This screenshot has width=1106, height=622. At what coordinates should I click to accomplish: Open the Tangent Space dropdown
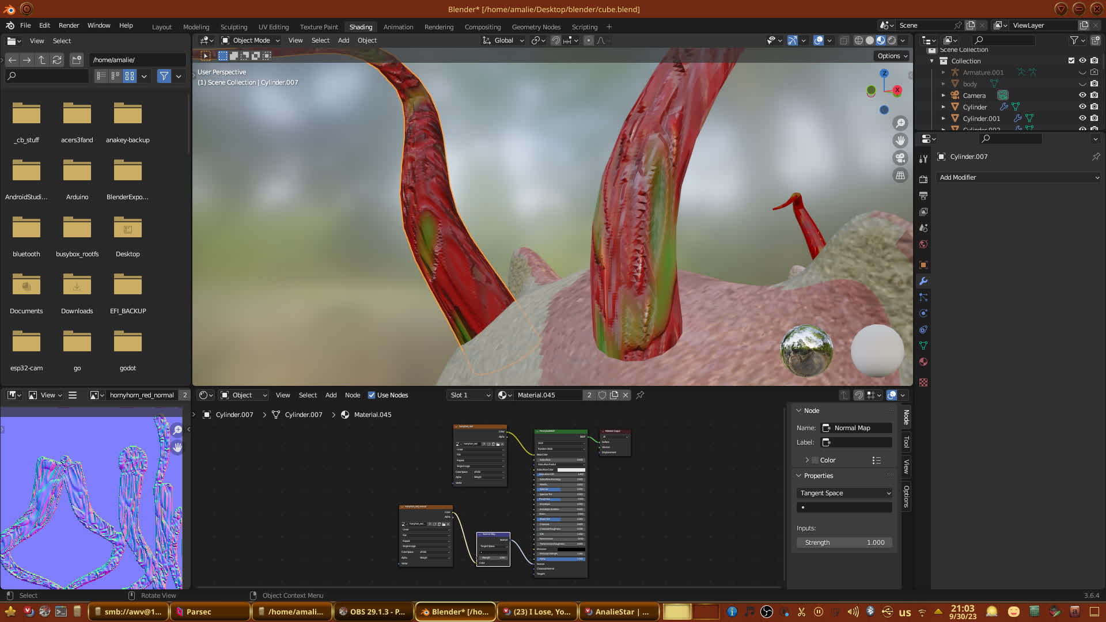pyautogui.click(x=844, y=493)
